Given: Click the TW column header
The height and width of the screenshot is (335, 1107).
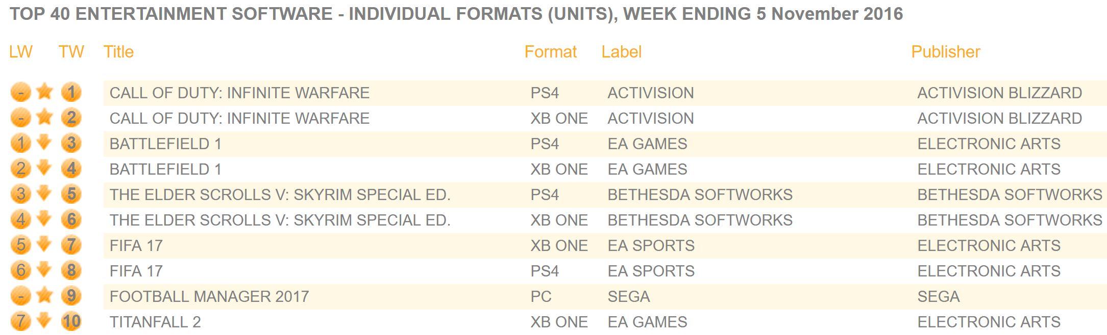Looking at the screenshot, I should pos(71,52).
